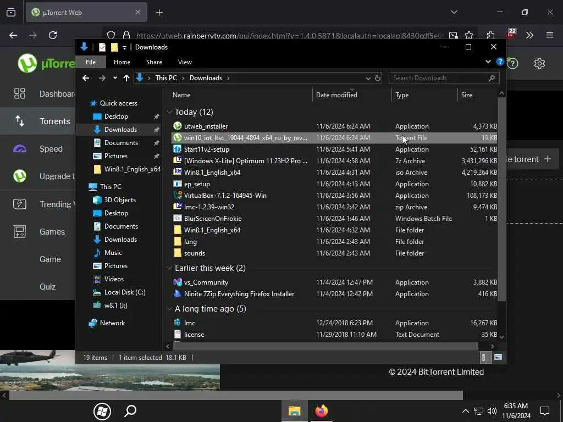563x422 pixels.
Task: Click the Ninite installer file icon
Action: (178, 293)
